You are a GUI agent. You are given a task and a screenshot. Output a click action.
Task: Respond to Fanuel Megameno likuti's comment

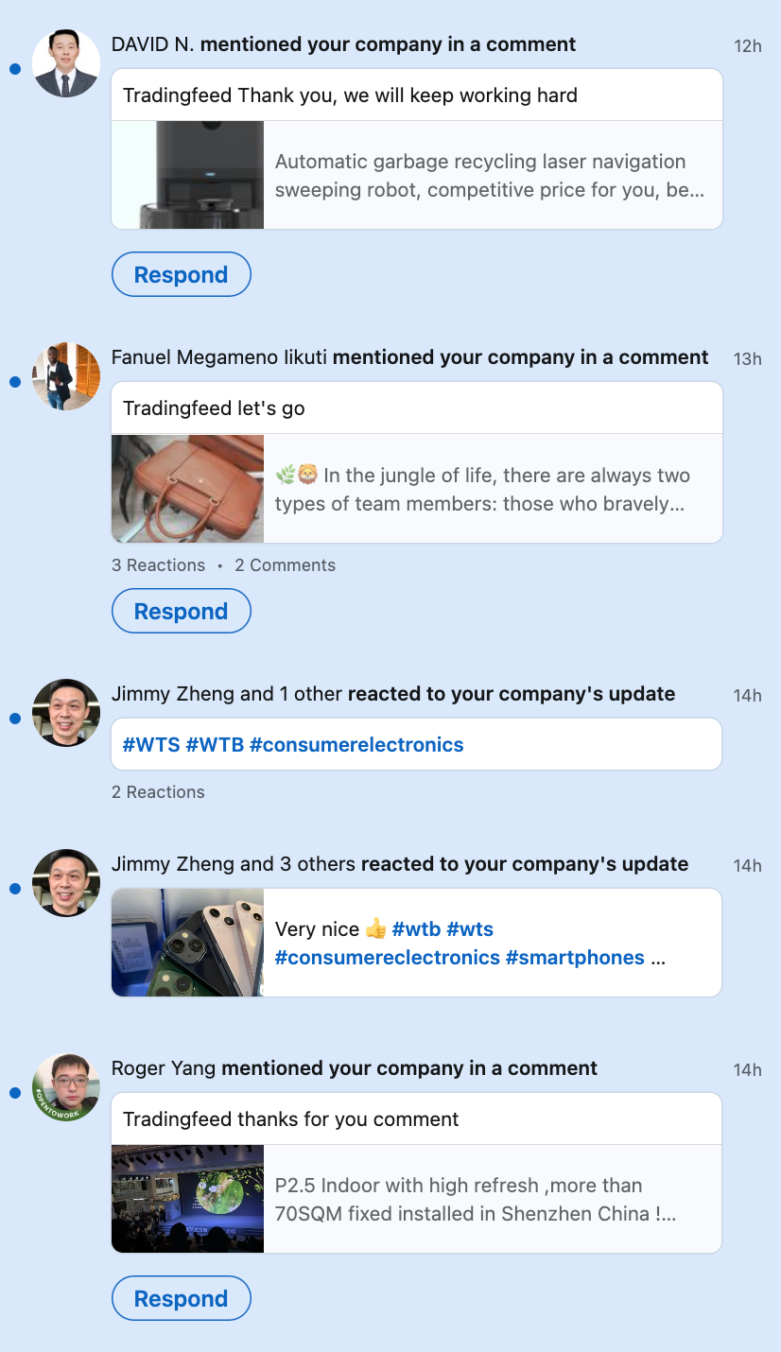181,612
